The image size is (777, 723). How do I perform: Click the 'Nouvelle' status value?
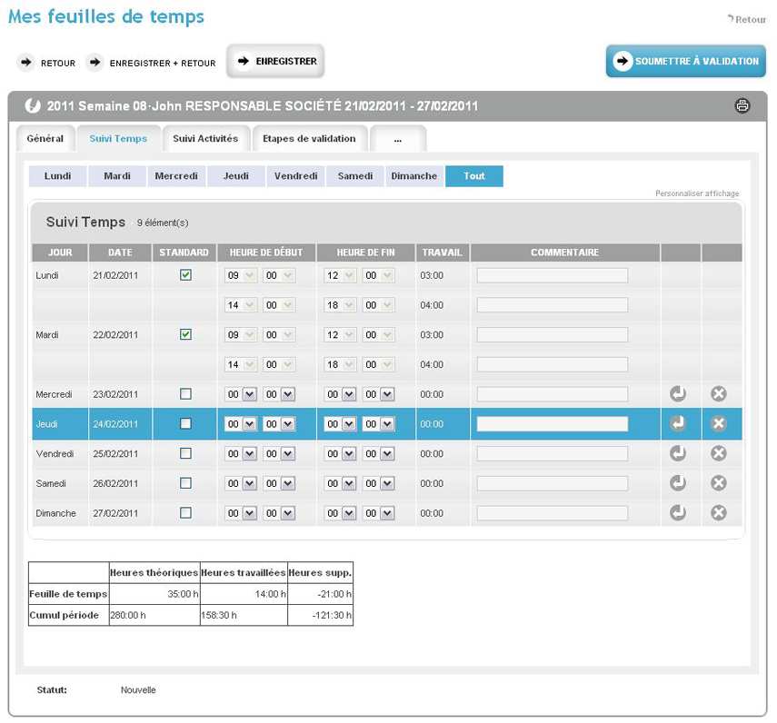138,689
